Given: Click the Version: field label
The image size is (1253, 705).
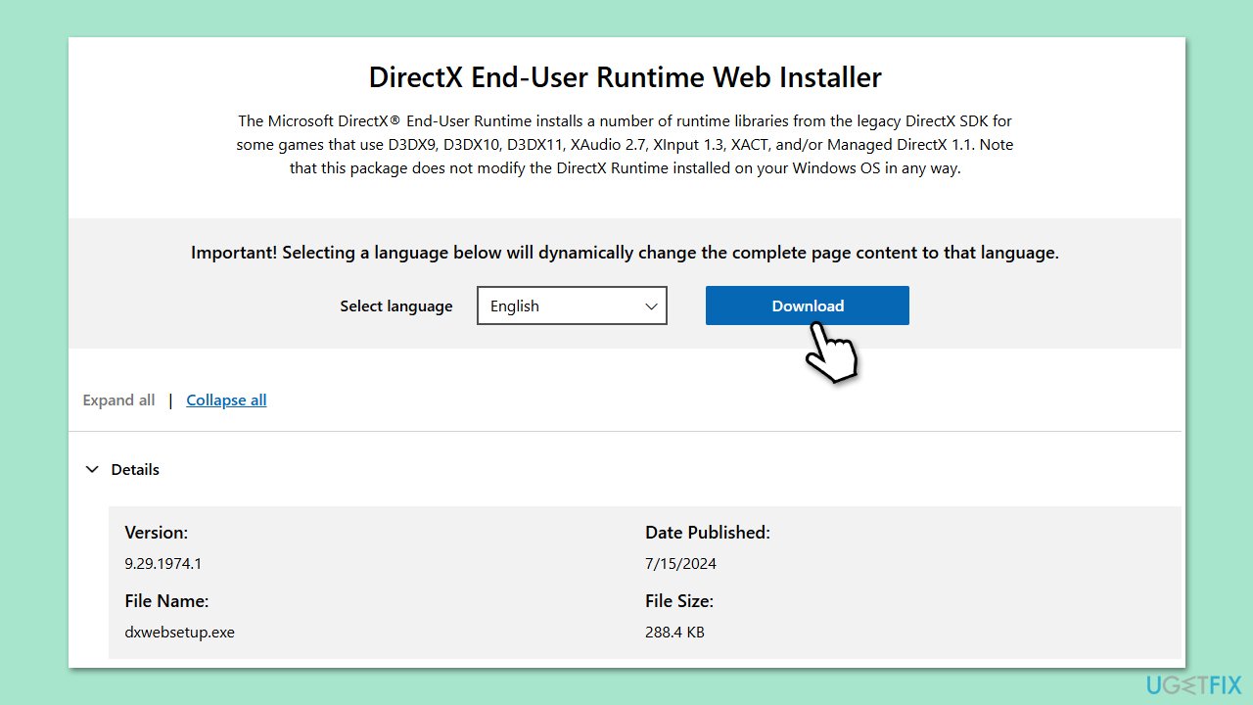Looking at the screenshot, I should click(x=156, y=532).
